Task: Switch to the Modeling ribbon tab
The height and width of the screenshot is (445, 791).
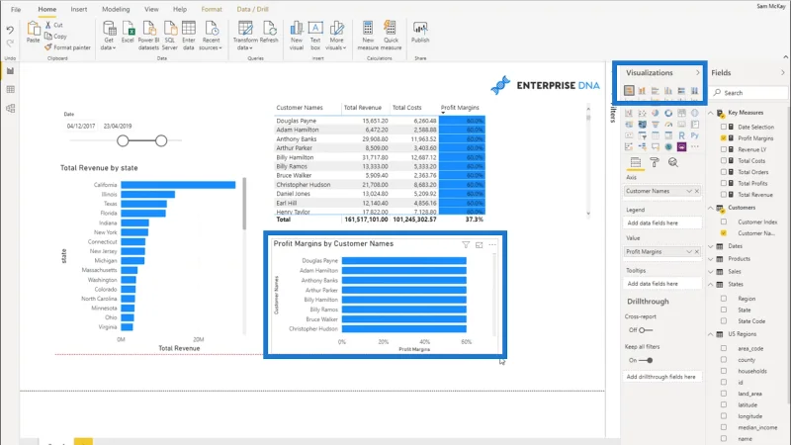Action: [116, 9]
